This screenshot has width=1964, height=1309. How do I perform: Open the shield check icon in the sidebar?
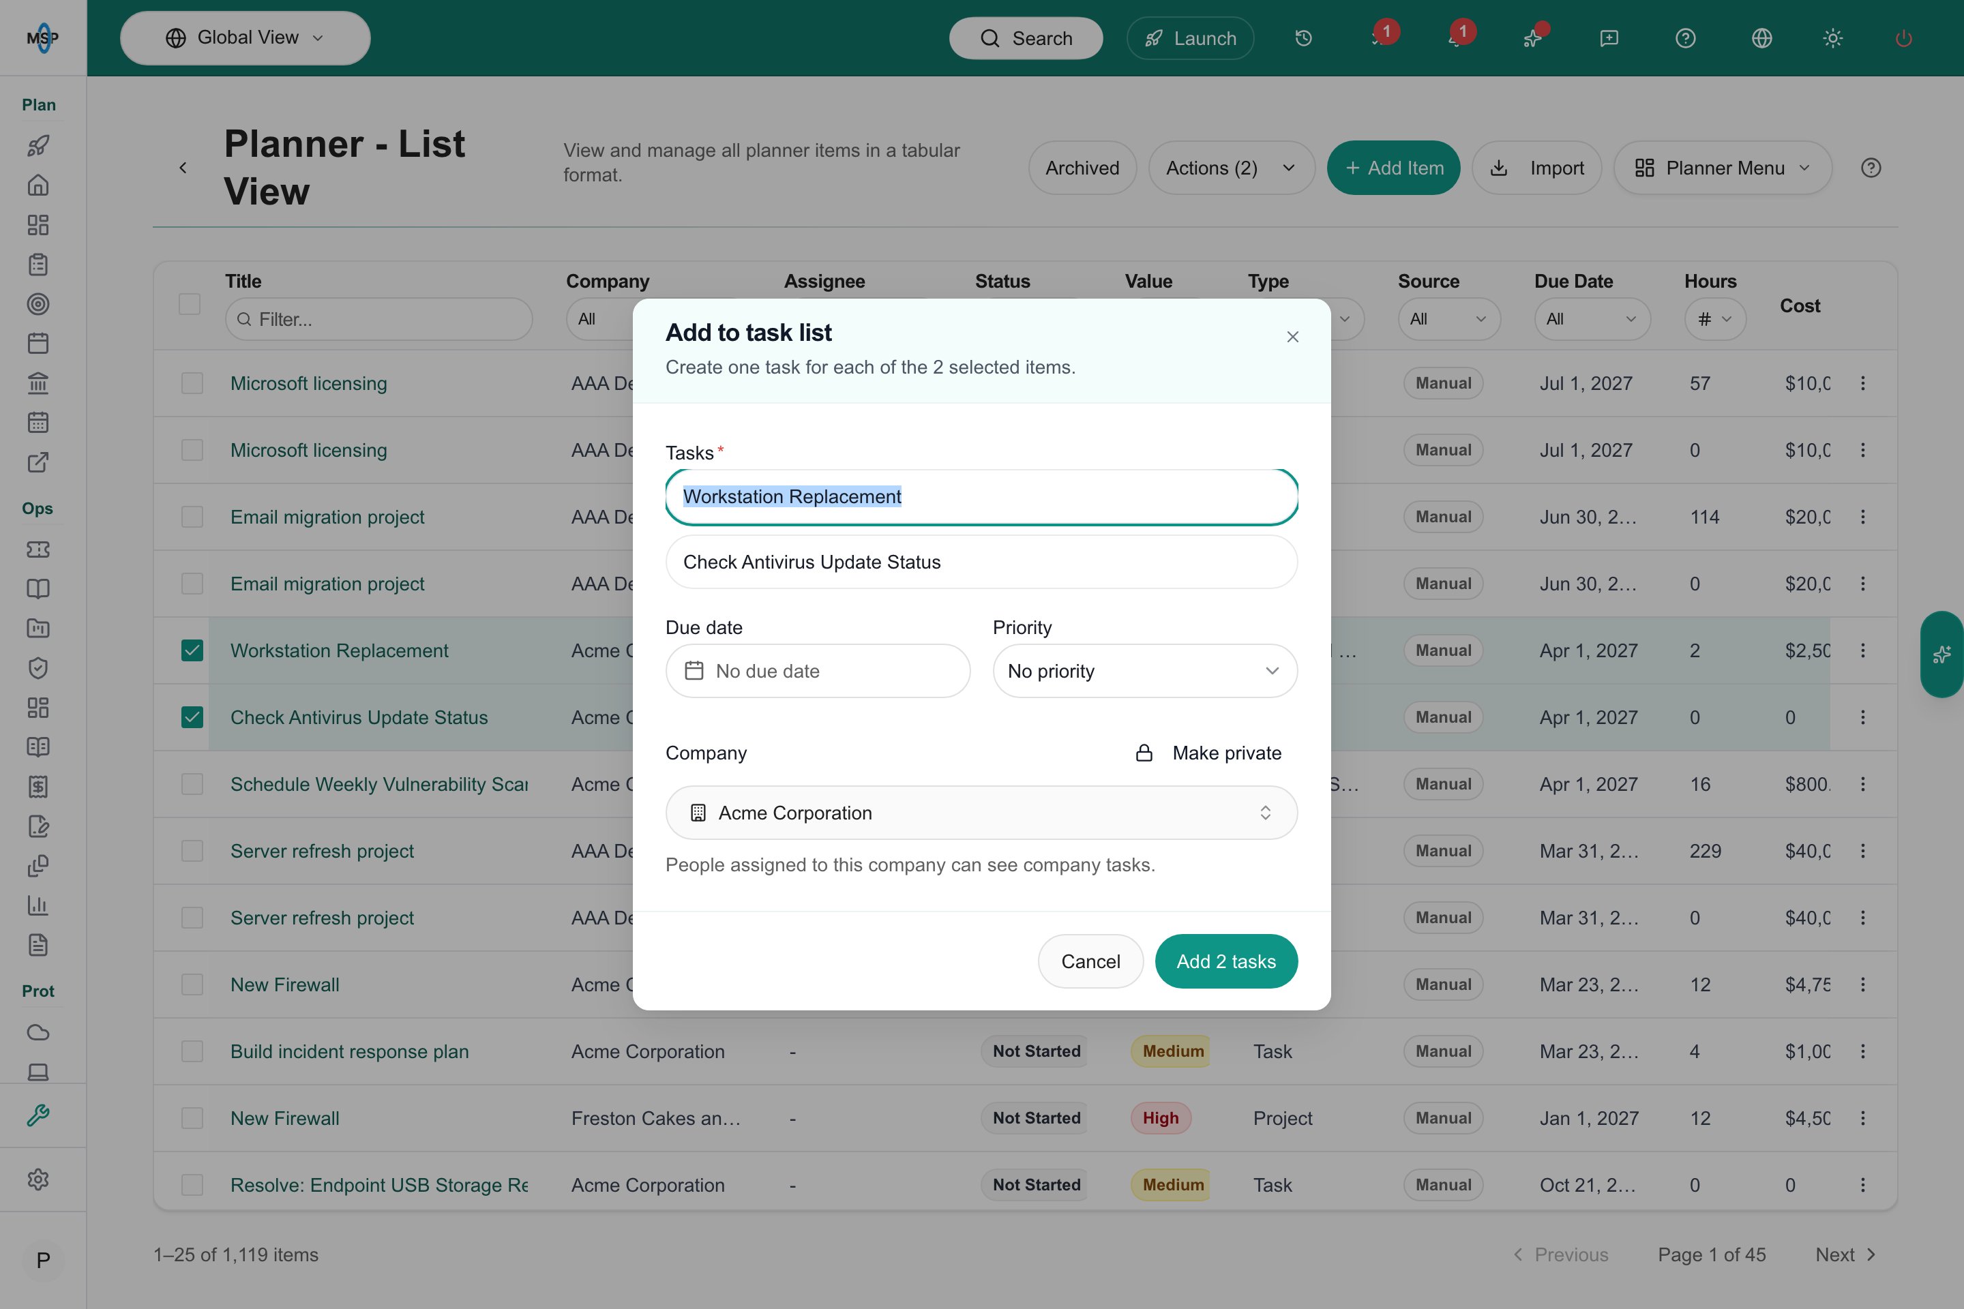(38, 668)
